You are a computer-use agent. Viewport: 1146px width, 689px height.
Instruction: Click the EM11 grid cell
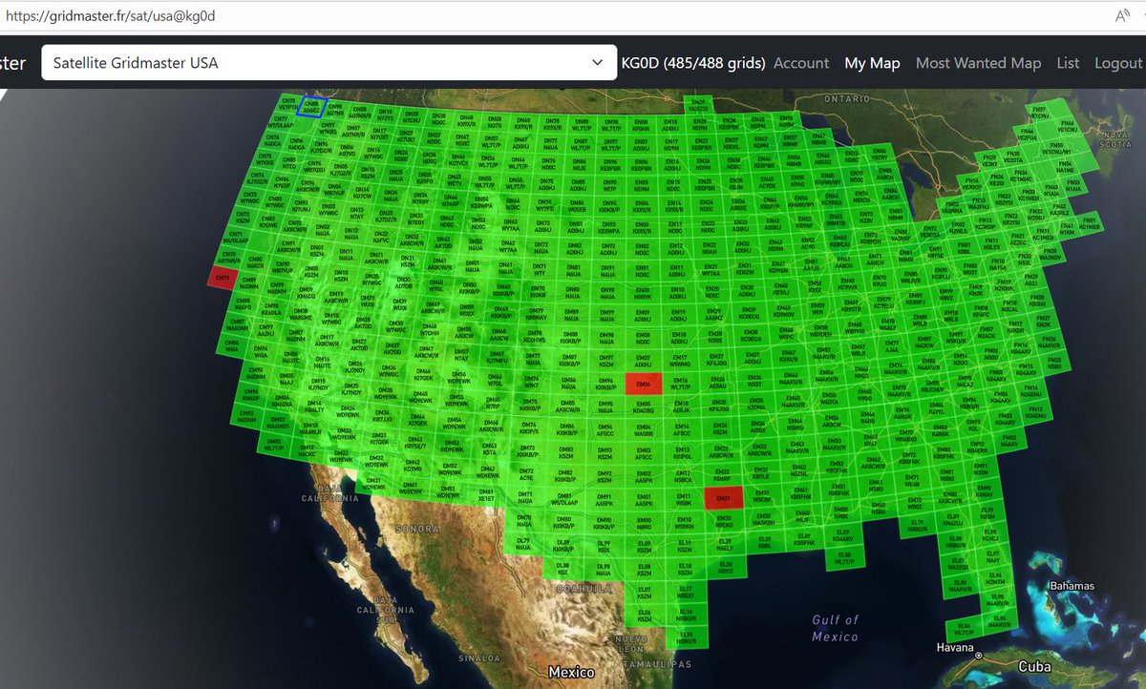[683, 499]
